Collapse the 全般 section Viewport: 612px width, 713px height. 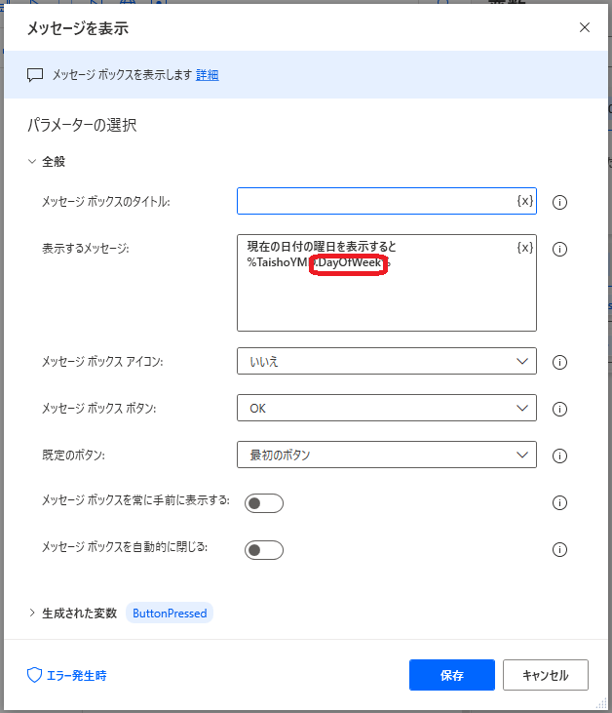click(32, 162)
